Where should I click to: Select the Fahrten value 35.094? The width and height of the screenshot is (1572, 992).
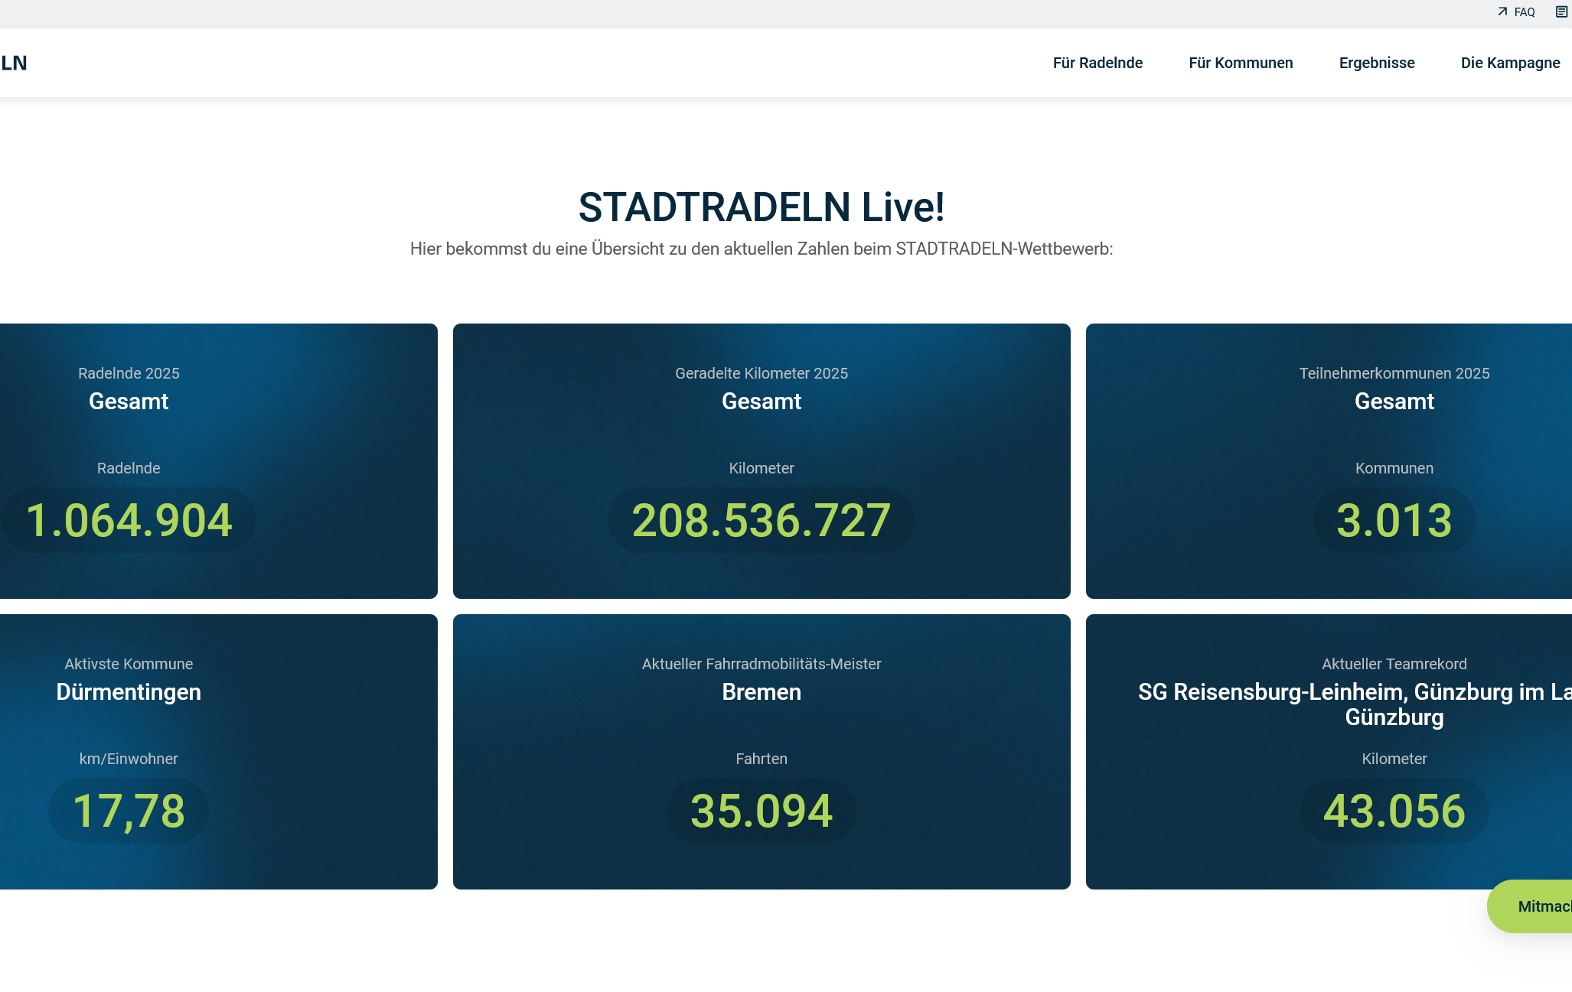click(x=762, y=811)
